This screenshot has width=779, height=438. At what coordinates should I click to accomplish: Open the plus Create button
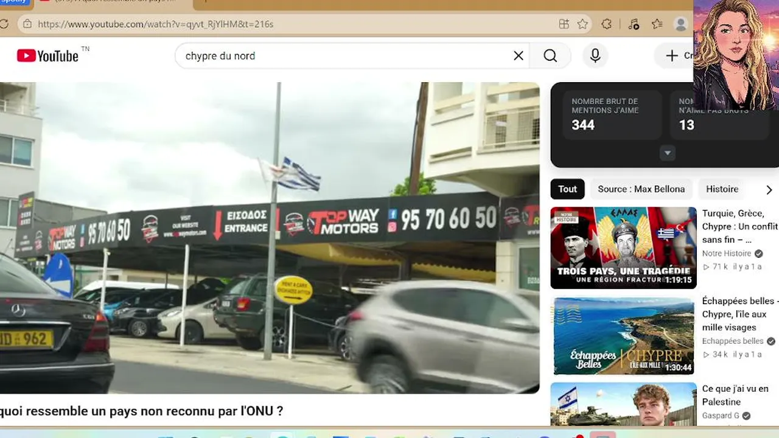[674, 56]
